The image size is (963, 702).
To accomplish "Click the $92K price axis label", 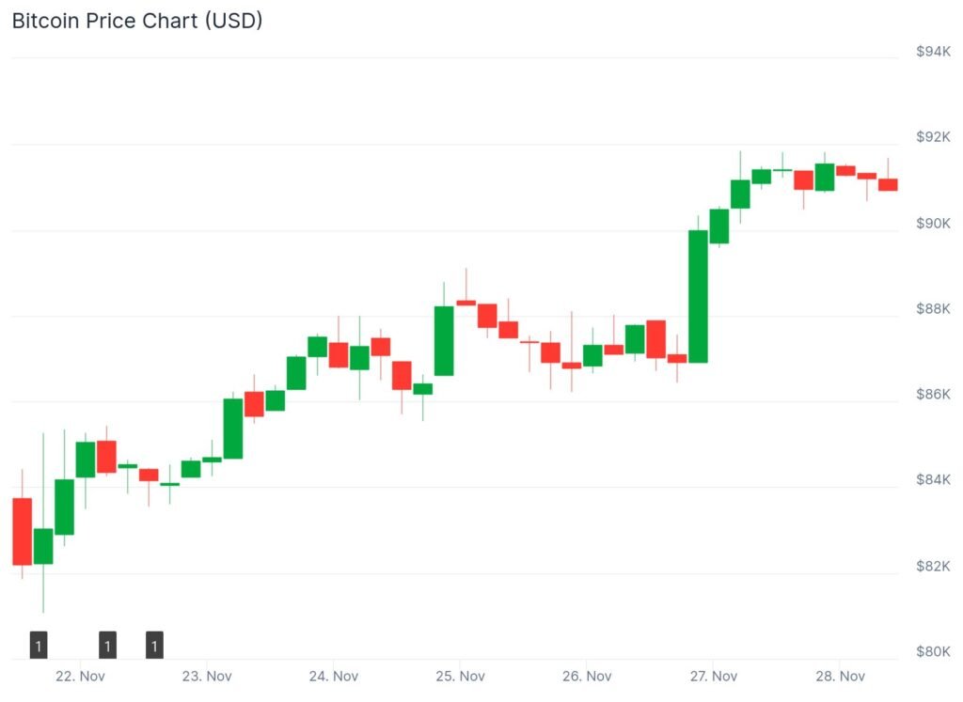I will [x=933, y=137].
